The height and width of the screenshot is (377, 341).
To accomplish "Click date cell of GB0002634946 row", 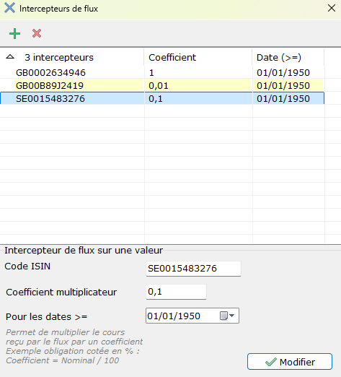I will (x=288, y=73).
